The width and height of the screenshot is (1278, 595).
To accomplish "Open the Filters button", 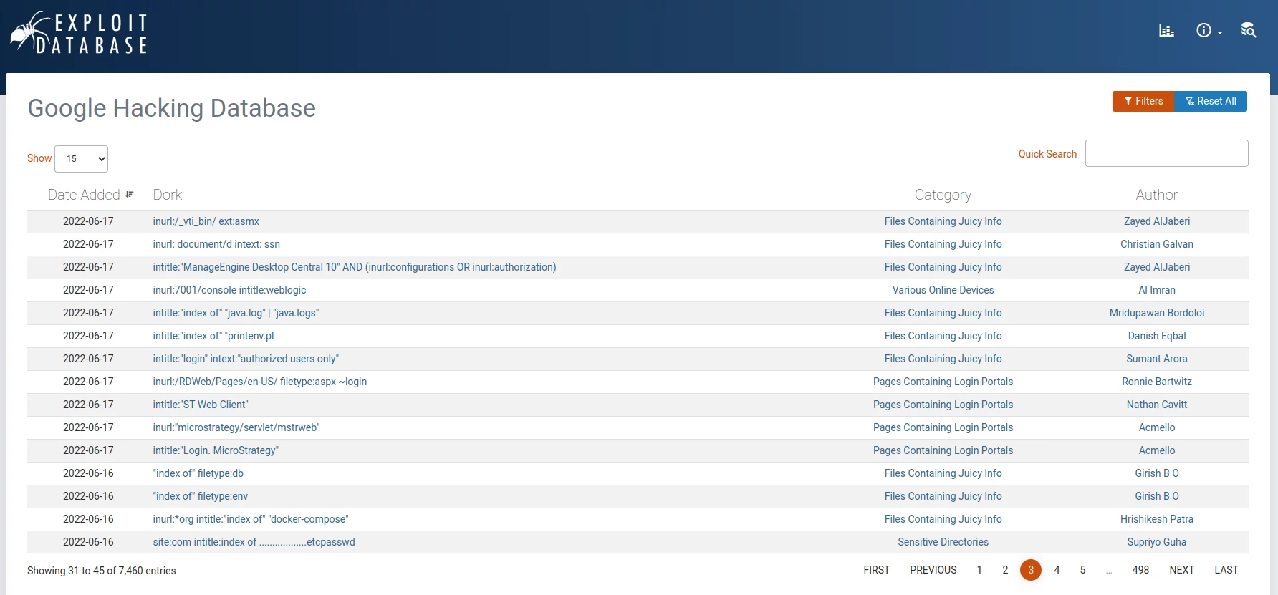I will click(1143, 101).
